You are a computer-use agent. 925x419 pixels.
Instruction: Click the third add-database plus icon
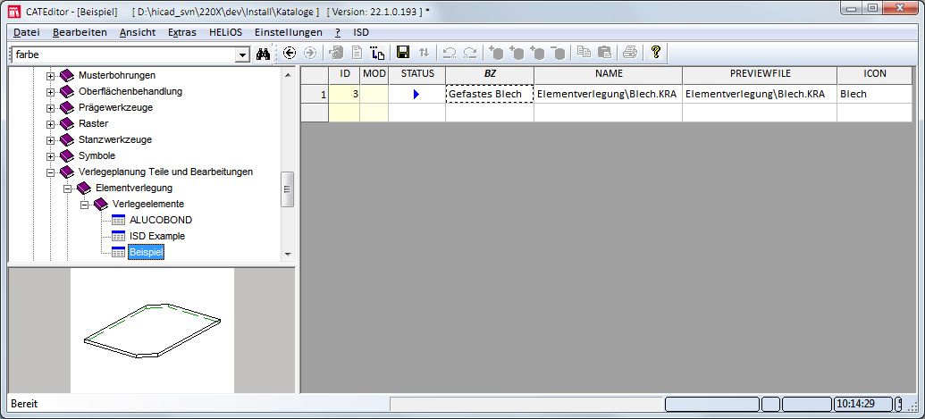tap(537, 53)
